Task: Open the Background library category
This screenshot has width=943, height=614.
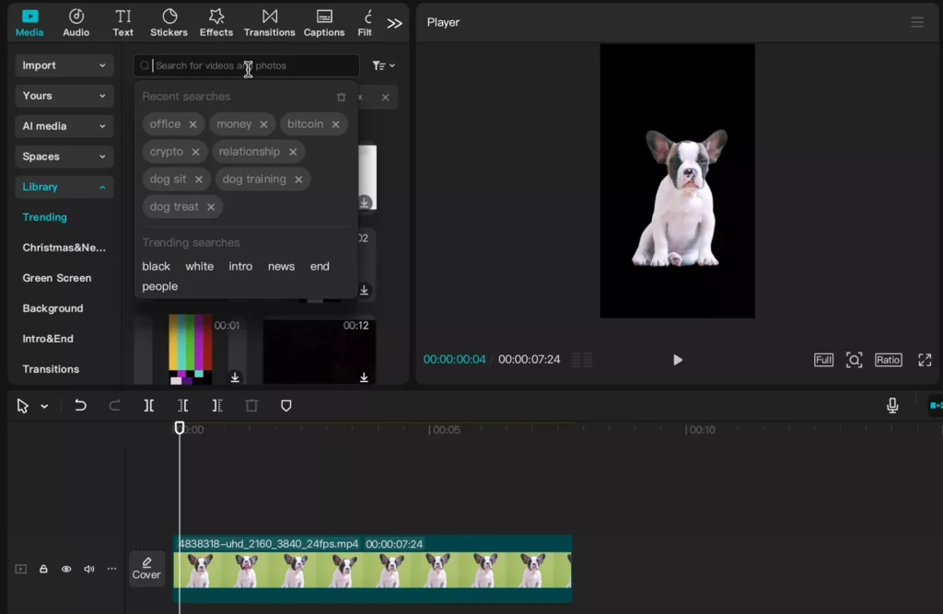Action: (x=52, y=308)
